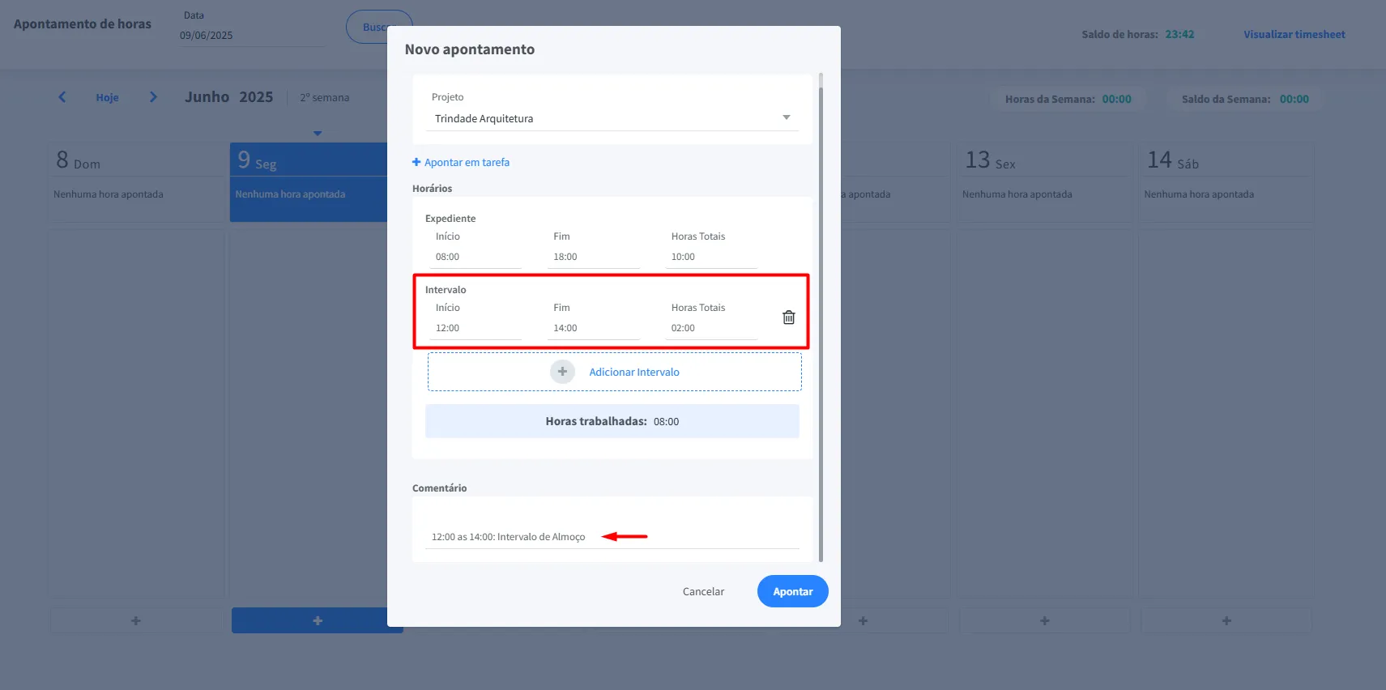1386x690 pixels.
Task: Click the plus icon beside Adicionar Intervalo
Action: click(562, 372)
